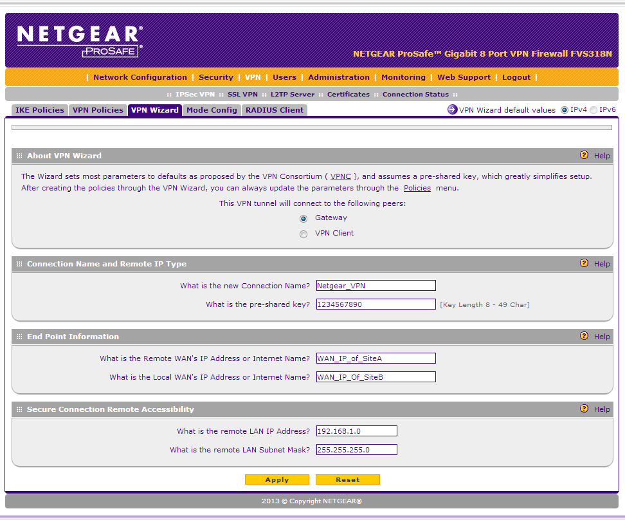625x520 pixels.
Task: Click the help icon in About VPN Wizard
Action: (x=584, y=155)
